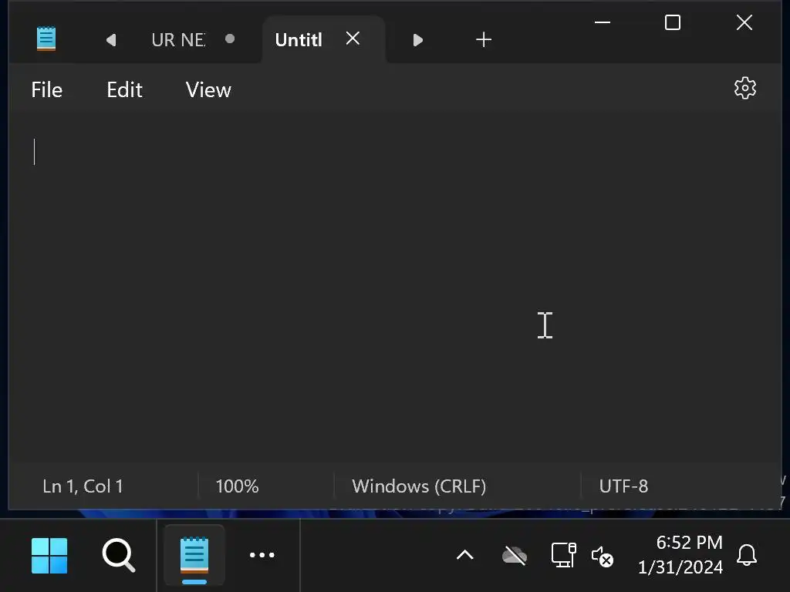
Task: Close the Untitled tab
Action: 353,39
